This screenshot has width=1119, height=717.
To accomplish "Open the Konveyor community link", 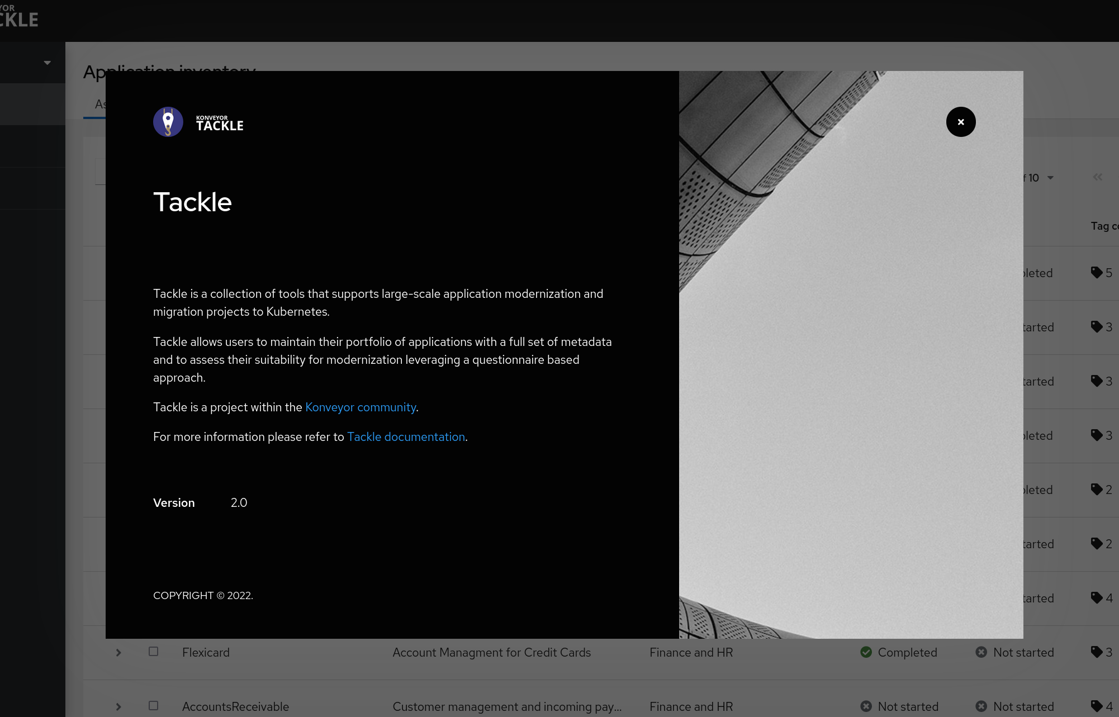I will click(x=361, y=407).
